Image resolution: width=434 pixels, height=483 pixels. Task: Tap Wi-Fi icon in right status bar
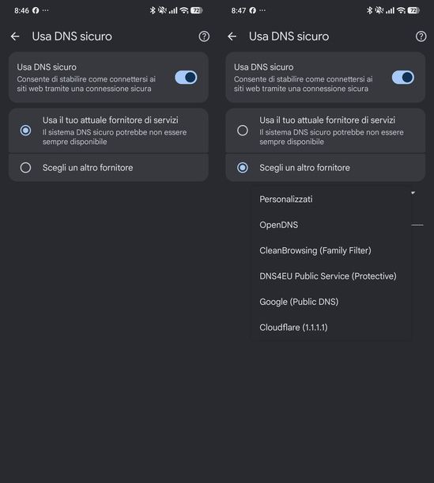pos(401,10)
